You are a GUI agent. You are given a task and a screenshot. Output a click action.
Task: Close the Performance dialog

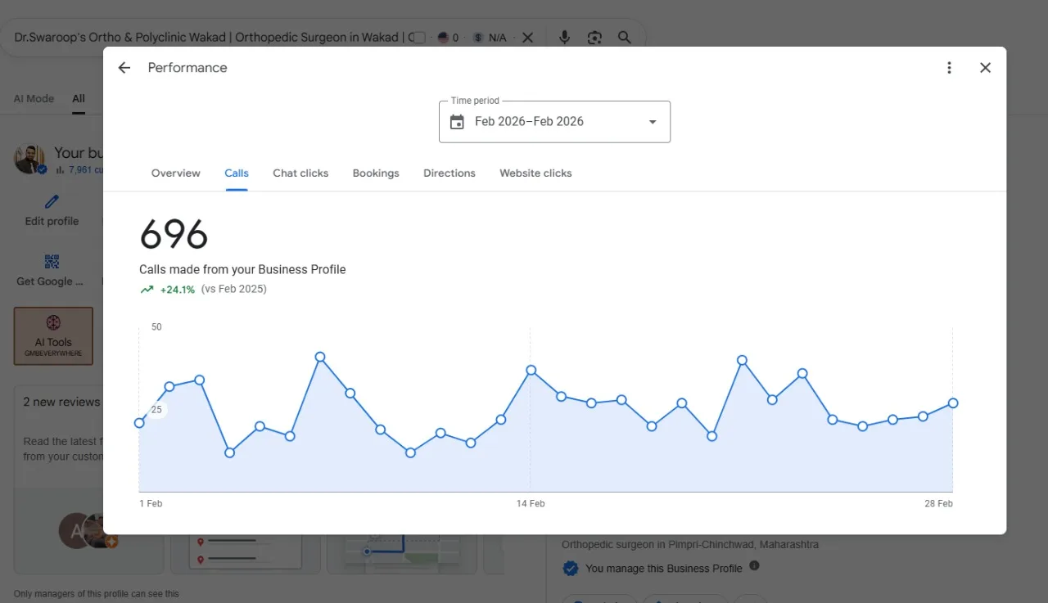point(986,68)
